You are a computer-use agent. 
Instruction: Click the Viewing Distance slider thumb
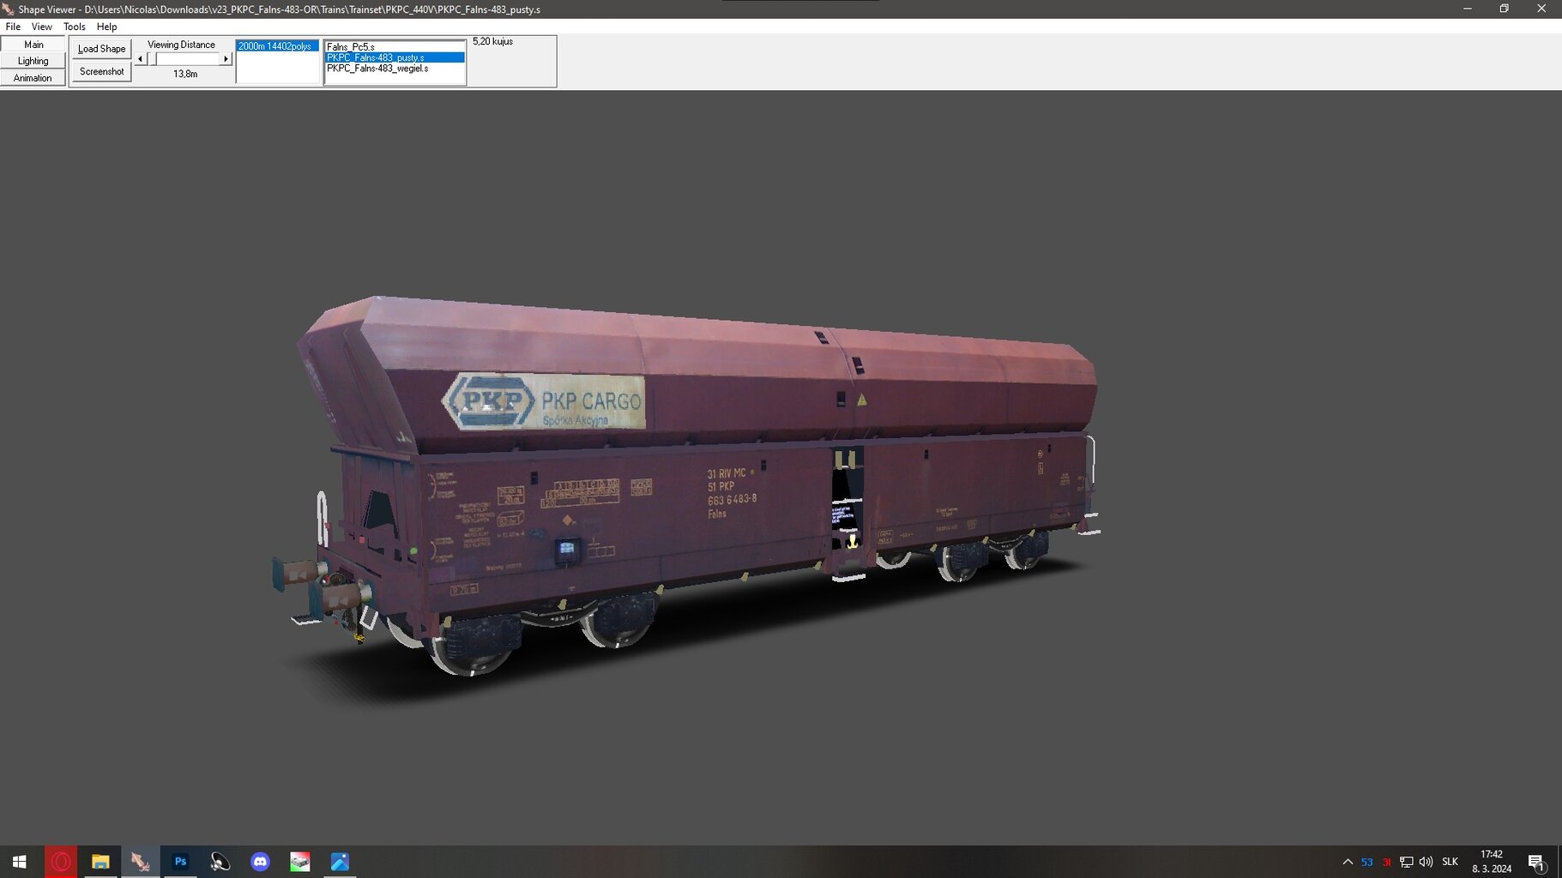(x=153, y=59)
